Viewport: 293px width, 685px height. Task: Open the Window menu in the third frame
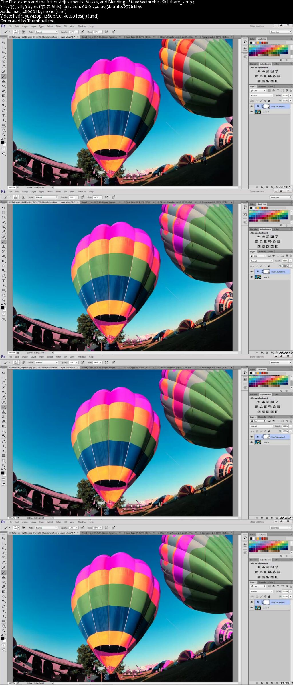tap(82, 357)
